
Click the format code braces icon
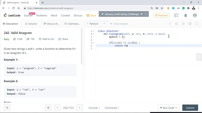(x=176, y=24)
